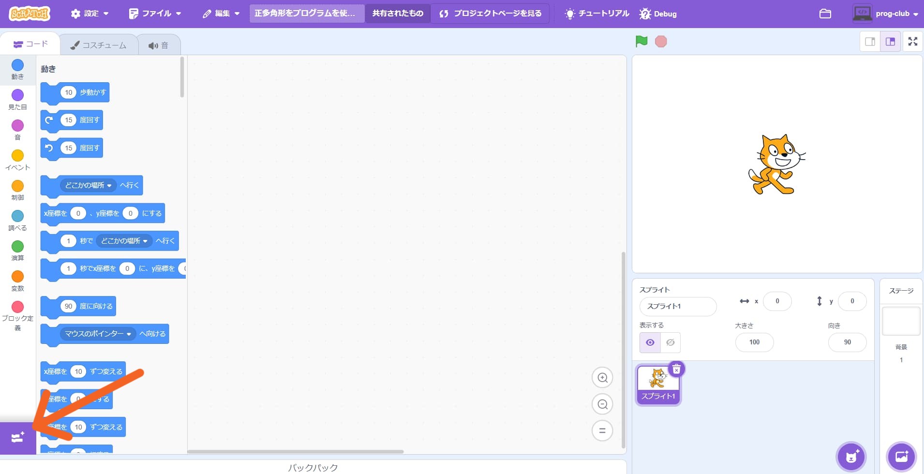The width and height of the screenshot is (924, 474).
Task: Select the スプライト1 sprite thumbnail
Action: point(658,385)
